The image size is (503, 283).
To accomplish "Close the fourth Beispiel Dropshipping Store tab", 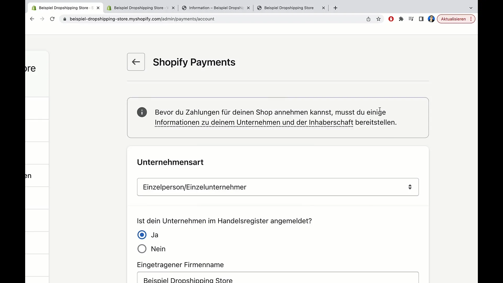I will [324, 8].
